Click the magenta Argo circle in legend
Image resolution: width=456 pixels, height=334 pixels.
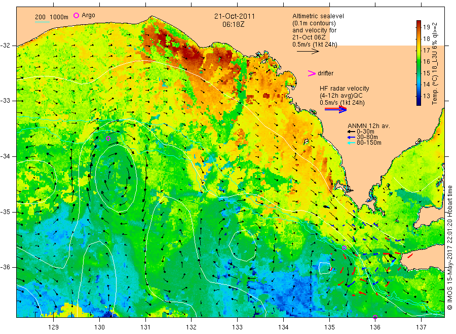[76, 15]
